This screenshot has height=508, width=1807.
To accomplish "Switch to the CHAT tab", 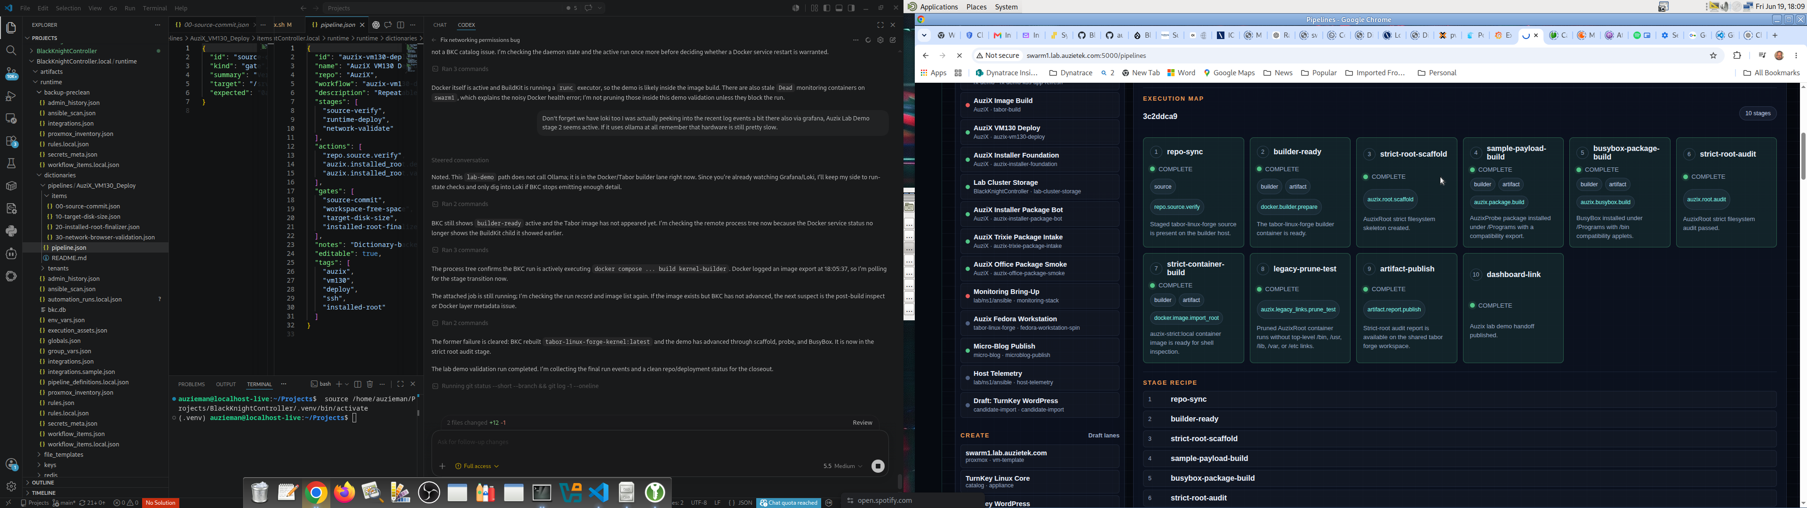I will pos(440,25).
